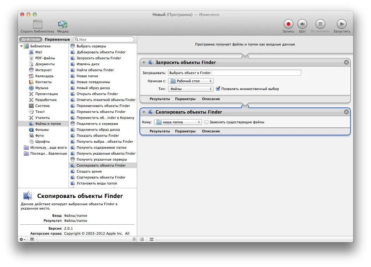Click the Запрашивать text field
371x267 pixels.
(x=234, y=73)
